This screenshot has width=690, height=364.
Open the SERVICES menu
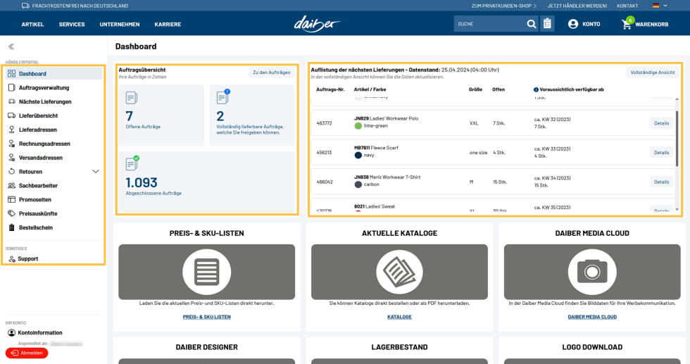[x=72, y=24]
